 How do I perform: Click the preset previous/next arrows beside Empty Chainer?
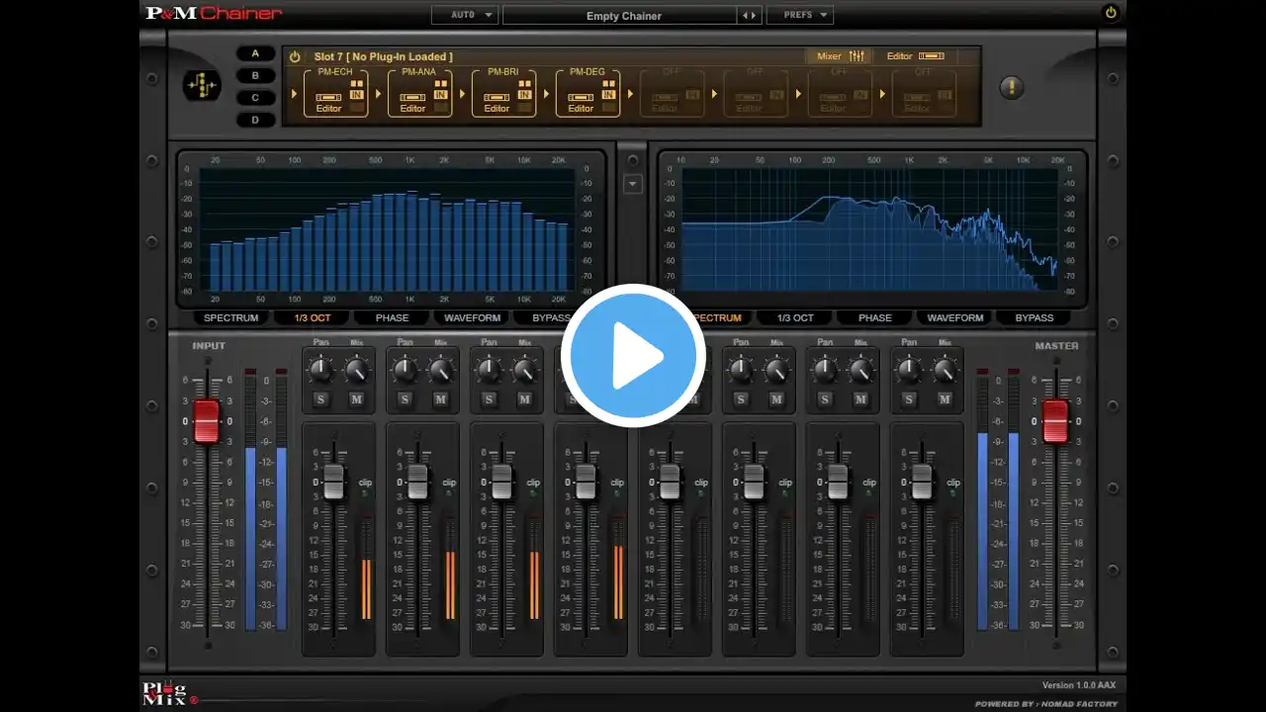point(750,16)
